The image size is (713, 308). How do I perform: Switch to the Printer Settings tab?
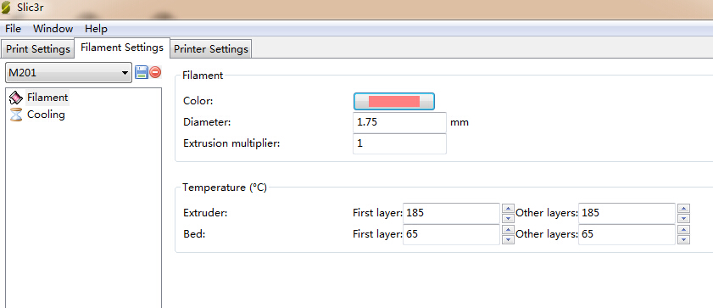211,49
